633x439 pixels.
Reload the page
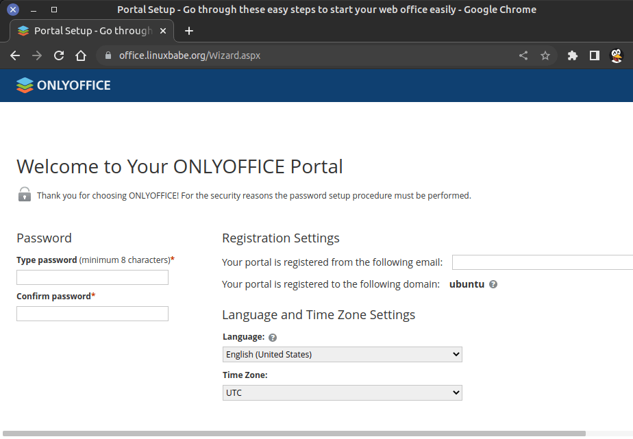coord(59,56)
